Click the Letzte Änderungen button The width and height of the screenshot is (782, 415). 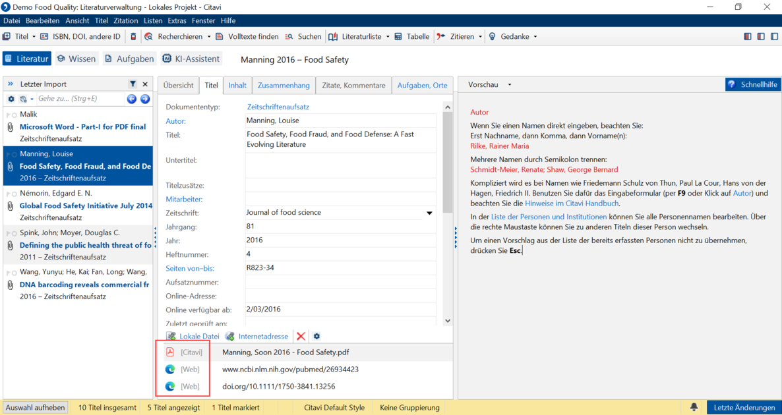tap(744, 408)
